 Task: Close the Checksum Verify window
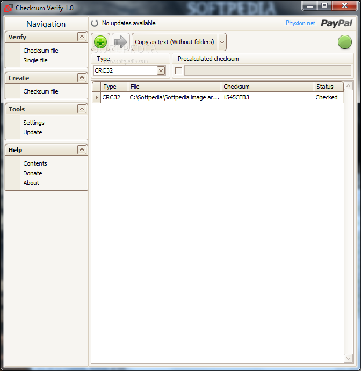[344, 6]
